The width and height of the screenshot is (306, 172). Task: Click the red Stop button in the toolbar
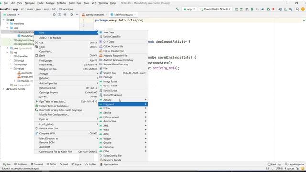[273, 9]
